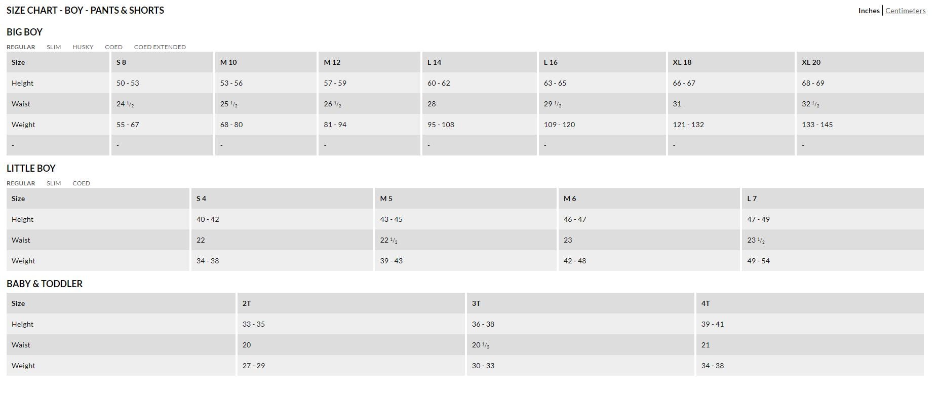Switch to the Big Boy SLIM tab
The height and width of the screenshot is (393, 939).
point(54,47)
